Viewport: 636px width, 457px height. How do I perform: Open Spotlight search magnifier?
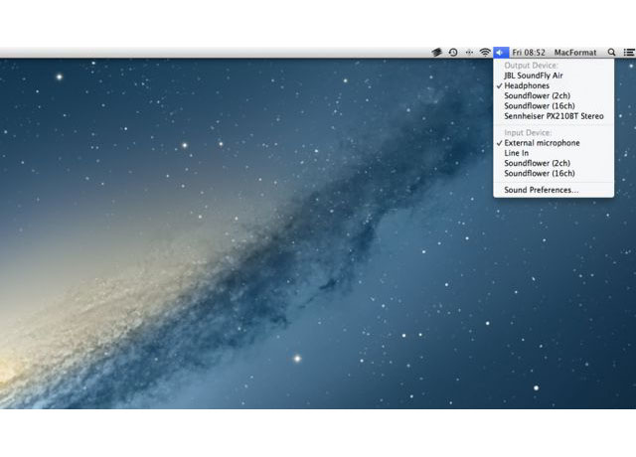tap(612, 53)
